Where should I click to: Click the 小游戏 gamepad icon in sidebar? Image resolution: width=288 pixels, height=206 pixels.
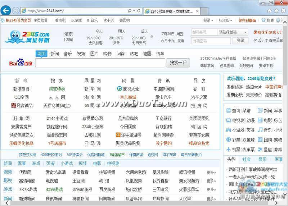click(x=228, y=130)
